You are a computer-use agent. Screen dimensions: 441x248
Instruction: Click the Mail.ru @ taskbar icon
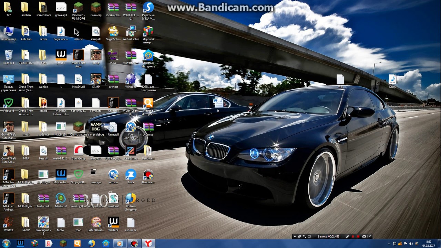(x=106, y=244)
